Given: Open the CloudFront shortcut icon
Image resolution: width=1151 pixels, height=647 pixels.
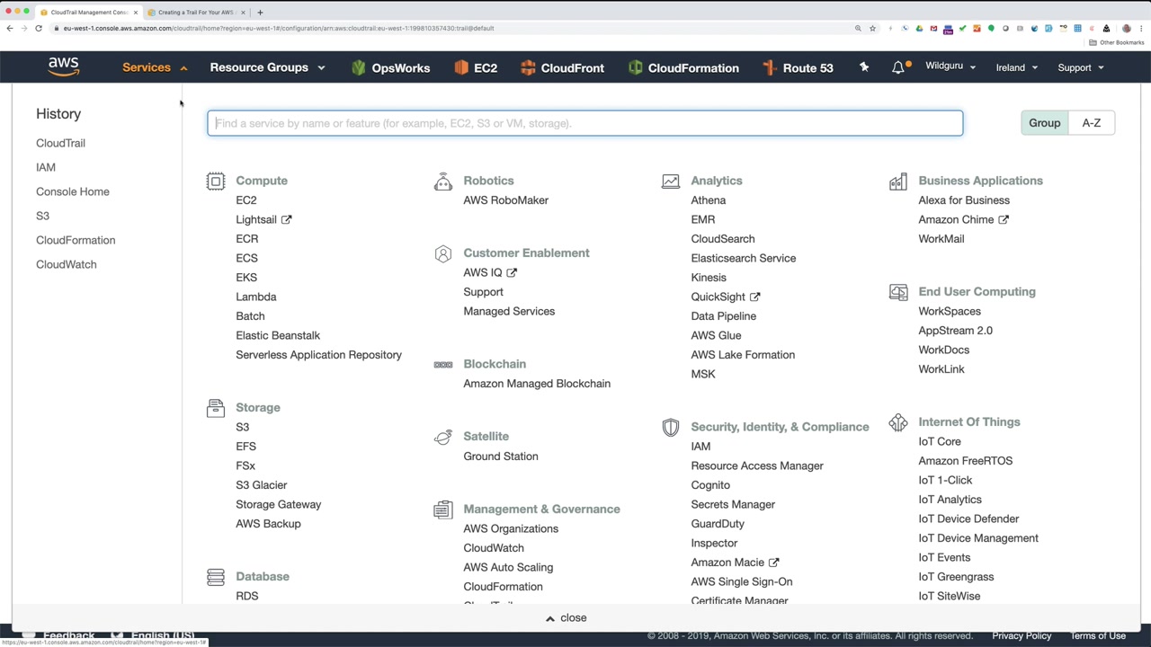Looking at the screenshot, I should 528,67.
